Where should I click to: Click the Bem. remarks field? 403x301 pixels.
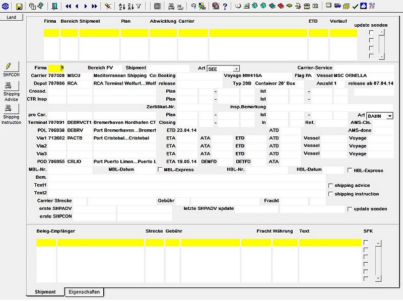pos(187,177)
